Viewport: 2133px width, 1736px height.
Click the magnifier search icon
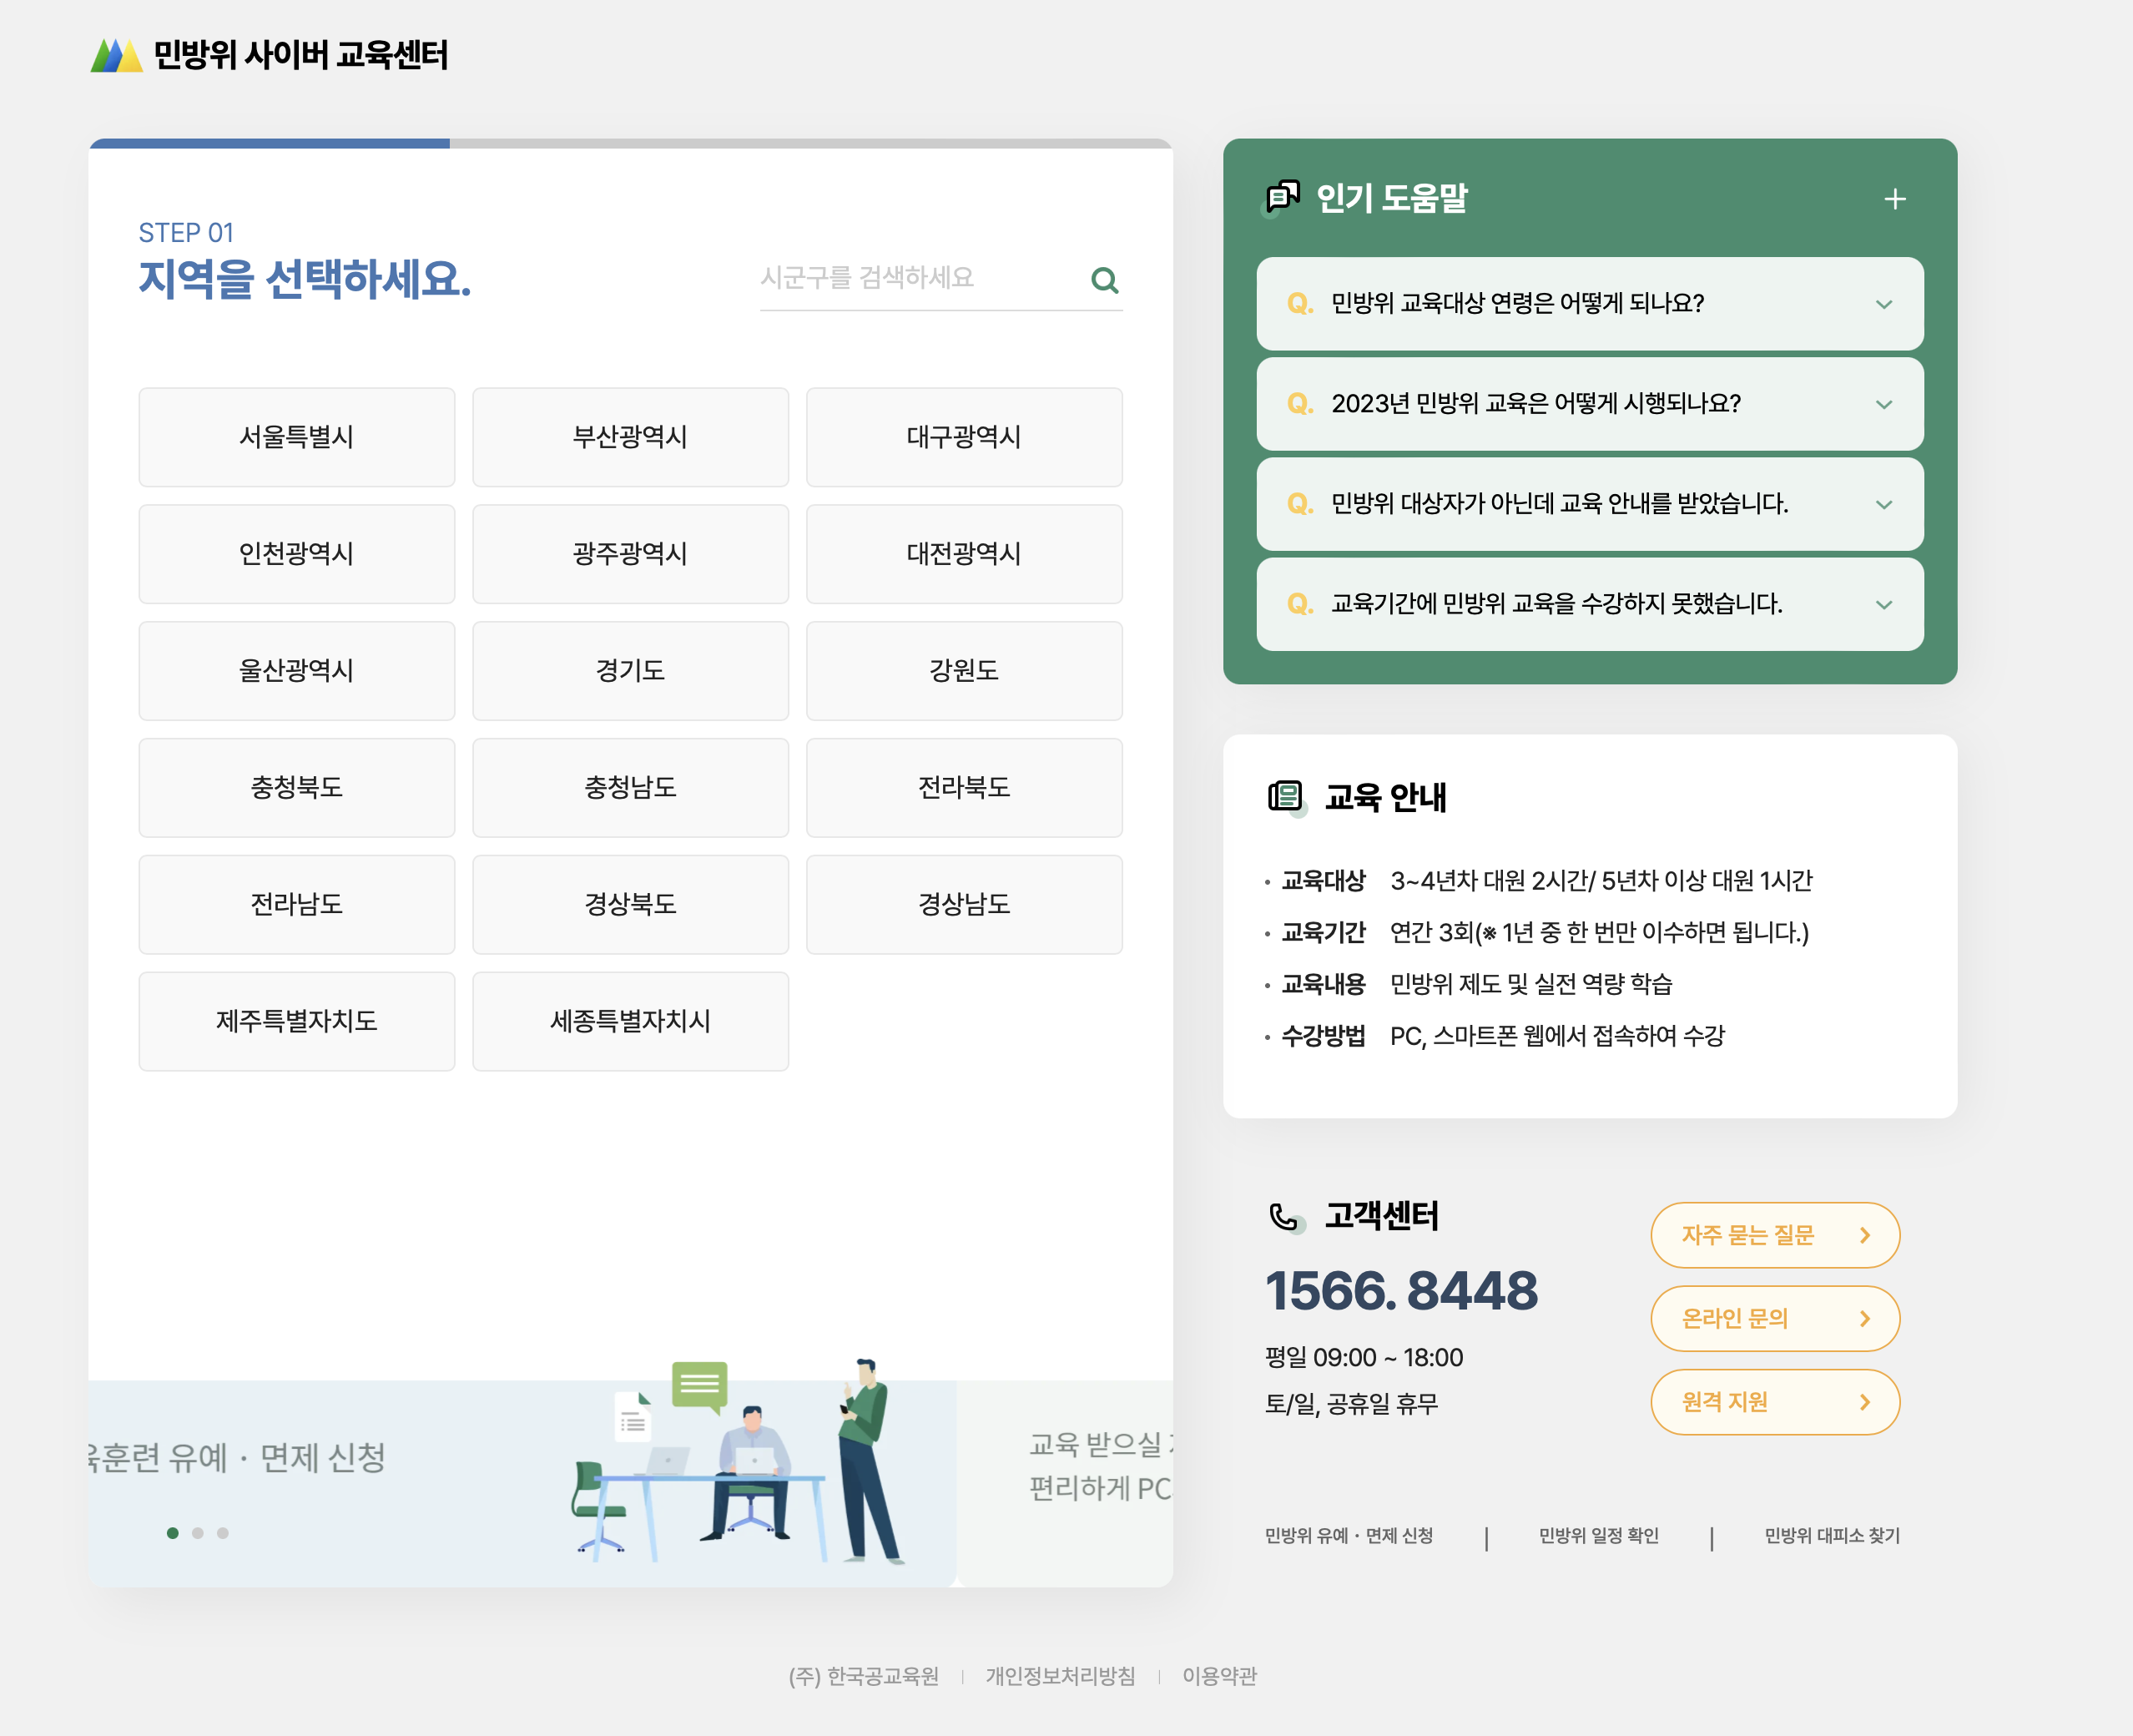(1104, 280)
